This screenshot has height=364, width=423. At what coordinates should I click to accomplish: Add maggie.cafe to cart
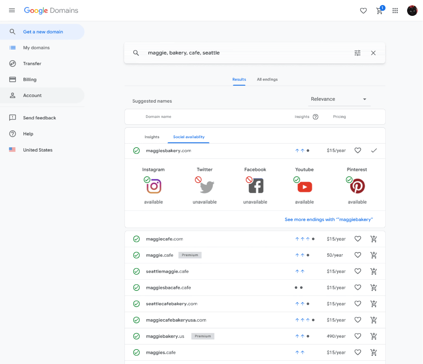pyautogui.click(x=374, y=255)
